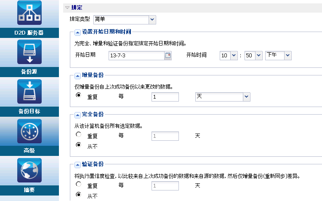Select 从不 radio under 验证备份
The height and width of the screenshot is (201, 322).
[x=78, y=194]
